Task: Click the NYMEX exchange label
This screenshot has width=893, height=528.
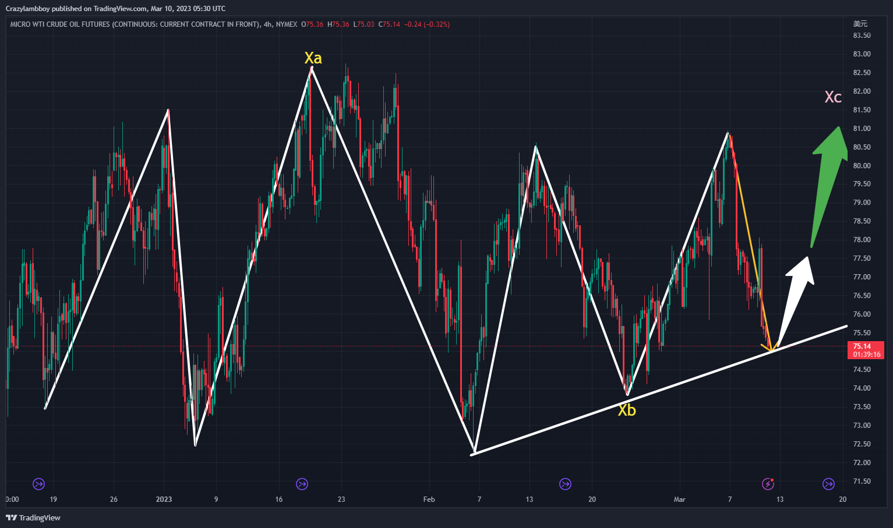Action: pos(287,24)
